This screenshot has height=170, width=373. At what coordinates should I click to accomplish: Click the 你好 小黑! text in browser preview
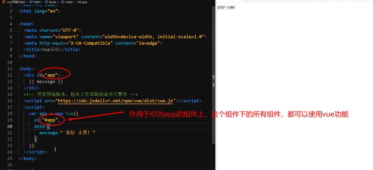(x=226, y=7)
